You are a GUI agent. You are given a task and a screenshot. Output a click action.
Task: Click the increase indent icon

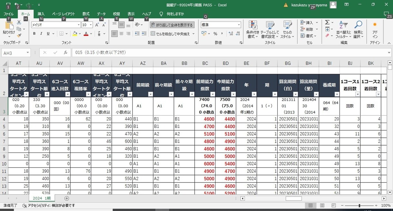(144, 33)
